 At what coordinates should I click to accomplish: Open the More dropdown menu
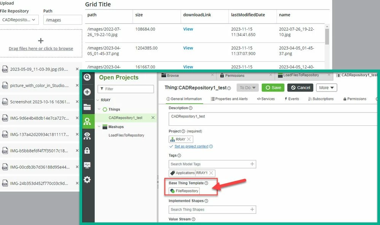(326, 88)
